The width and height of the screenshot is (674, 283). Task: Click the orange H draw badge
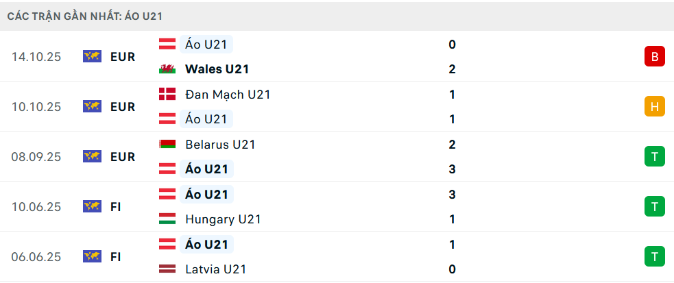654,107
